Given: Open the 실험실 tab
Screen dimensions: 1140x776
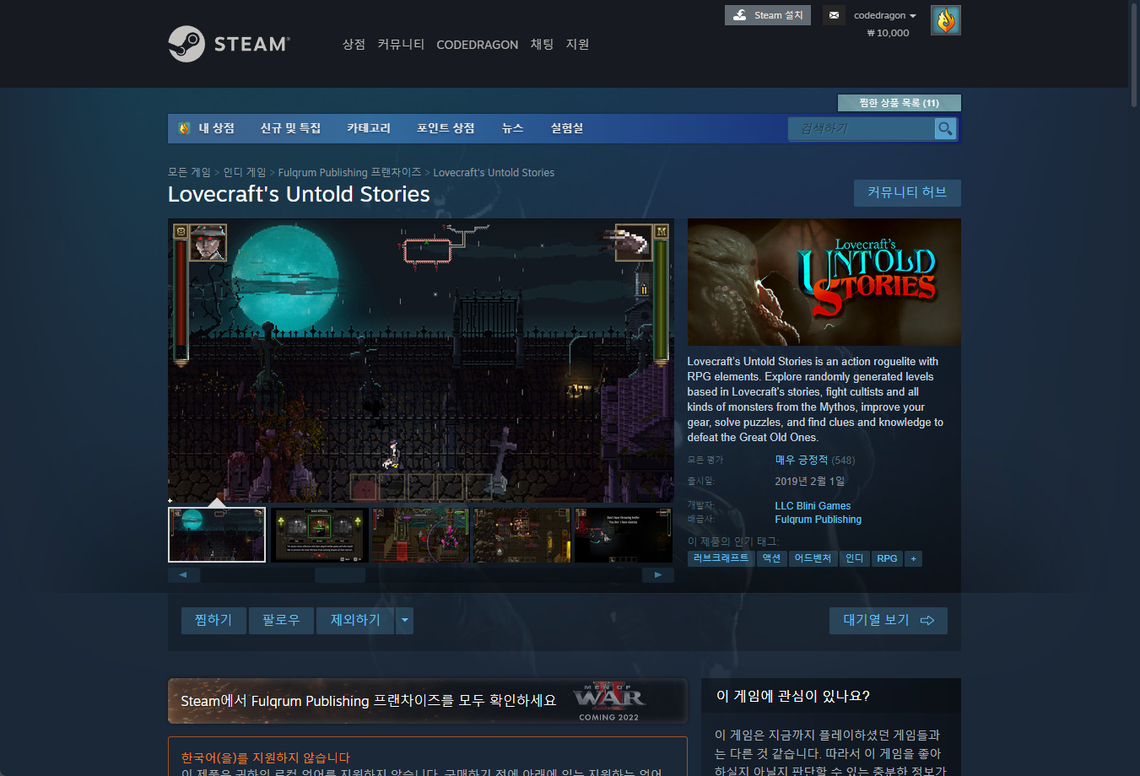Looking at the screenshot, I should [x=567, y=128].
